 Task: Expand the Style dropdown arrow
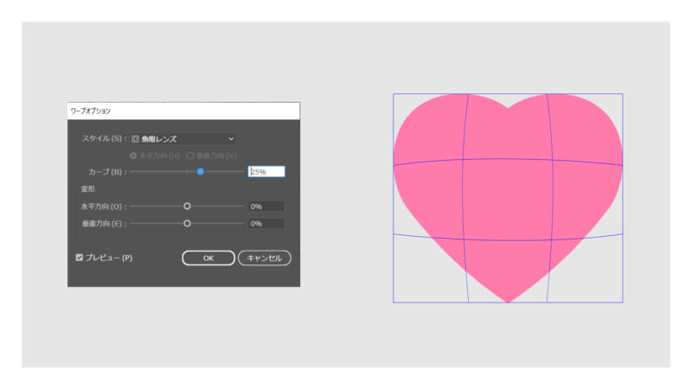(231, 138)
